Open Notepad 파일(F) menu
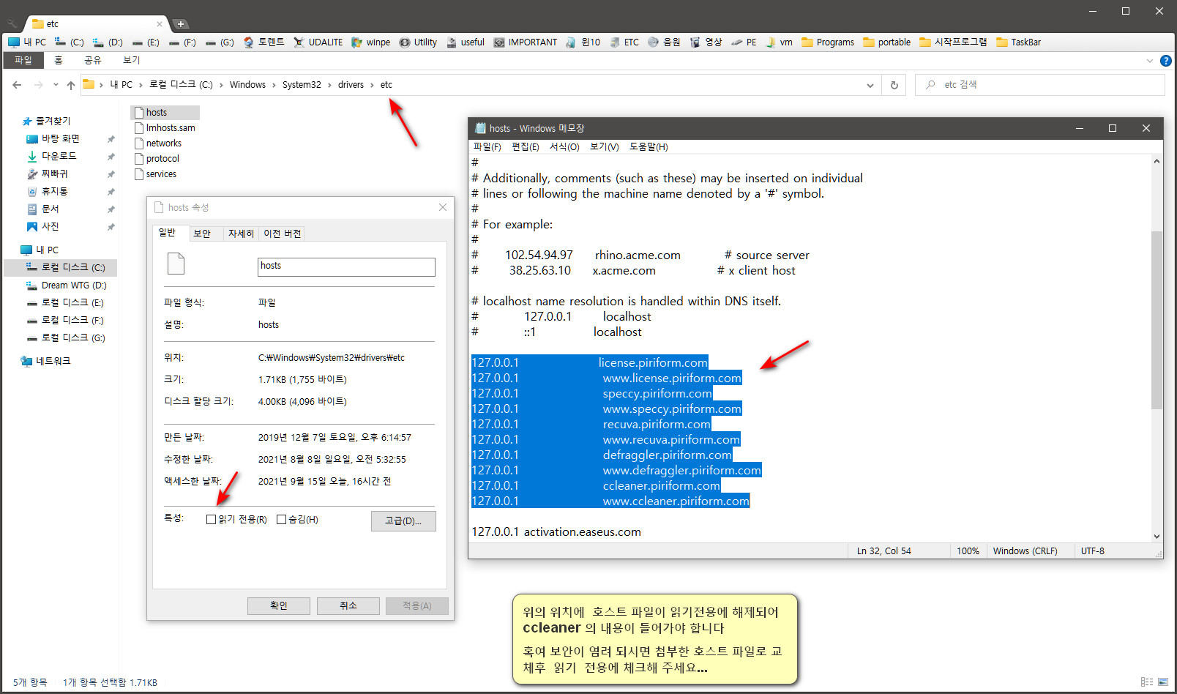Viewport: 1177px width, 694px height. point(487,147)
